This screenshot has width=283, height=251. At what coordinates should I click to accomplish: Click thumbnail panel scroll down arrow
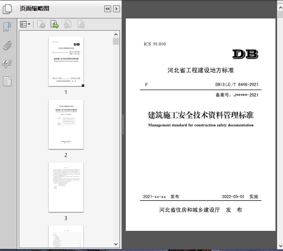tap(116, 244)
